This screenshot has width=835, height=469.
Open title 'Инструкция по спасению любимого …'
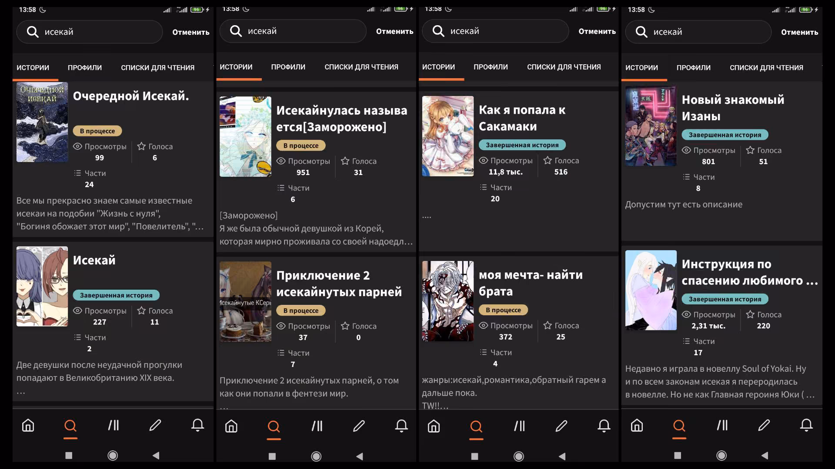[750, 272]
